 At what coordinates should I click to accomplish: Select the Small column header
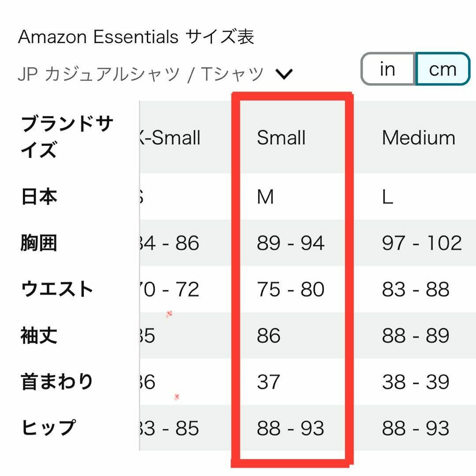[x=281, y=138]
